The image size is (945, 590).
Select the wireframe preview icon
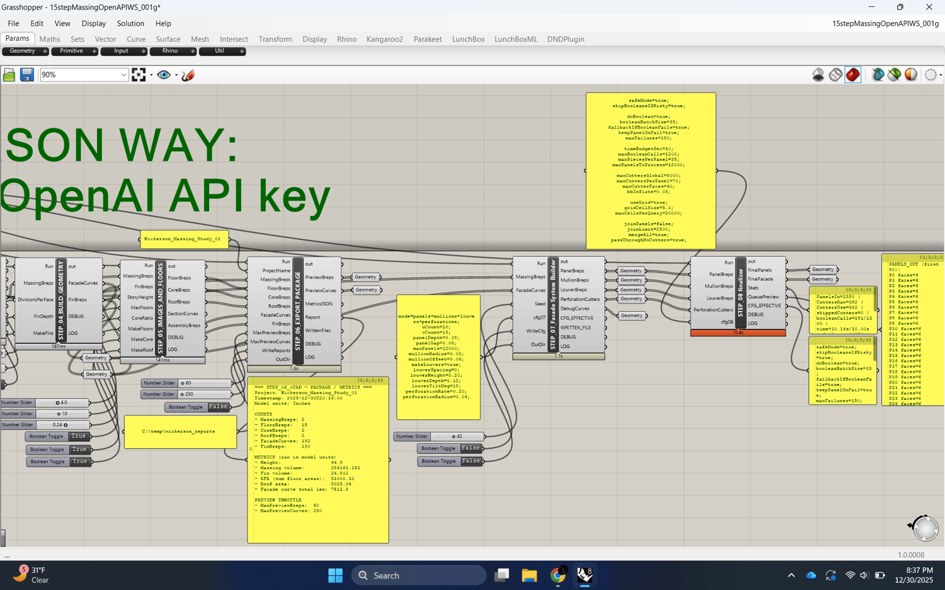(x=835, y=75)
